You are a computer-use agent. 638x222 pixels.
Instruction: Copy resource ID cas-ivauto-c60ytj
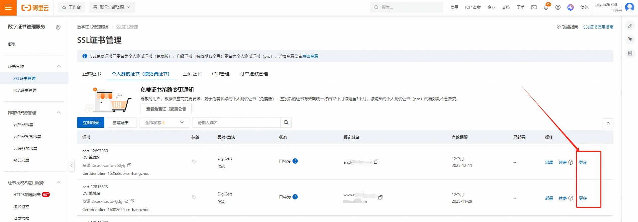pyautogui.click(x=129, y=165)
